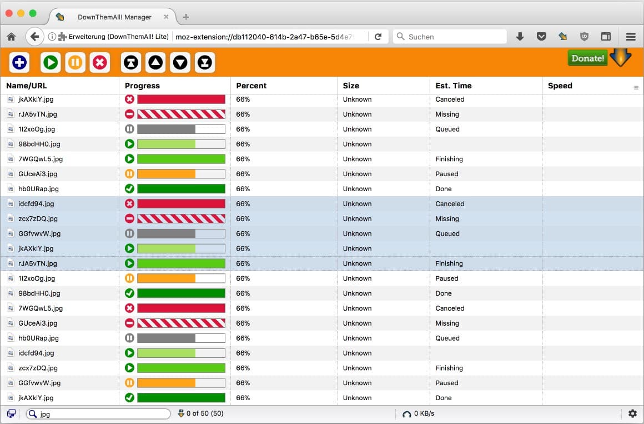
Task: Open the column picker menu beside Speed
Action: pyautogui.click(x=636, y=88)
